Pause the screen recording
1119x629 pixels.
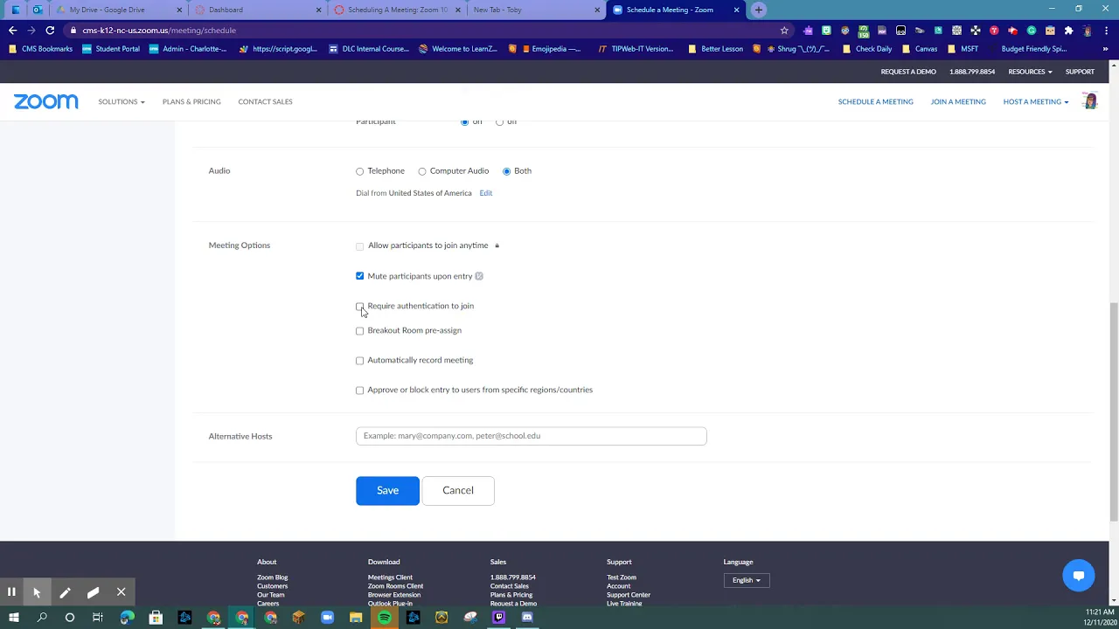(11, 592)
